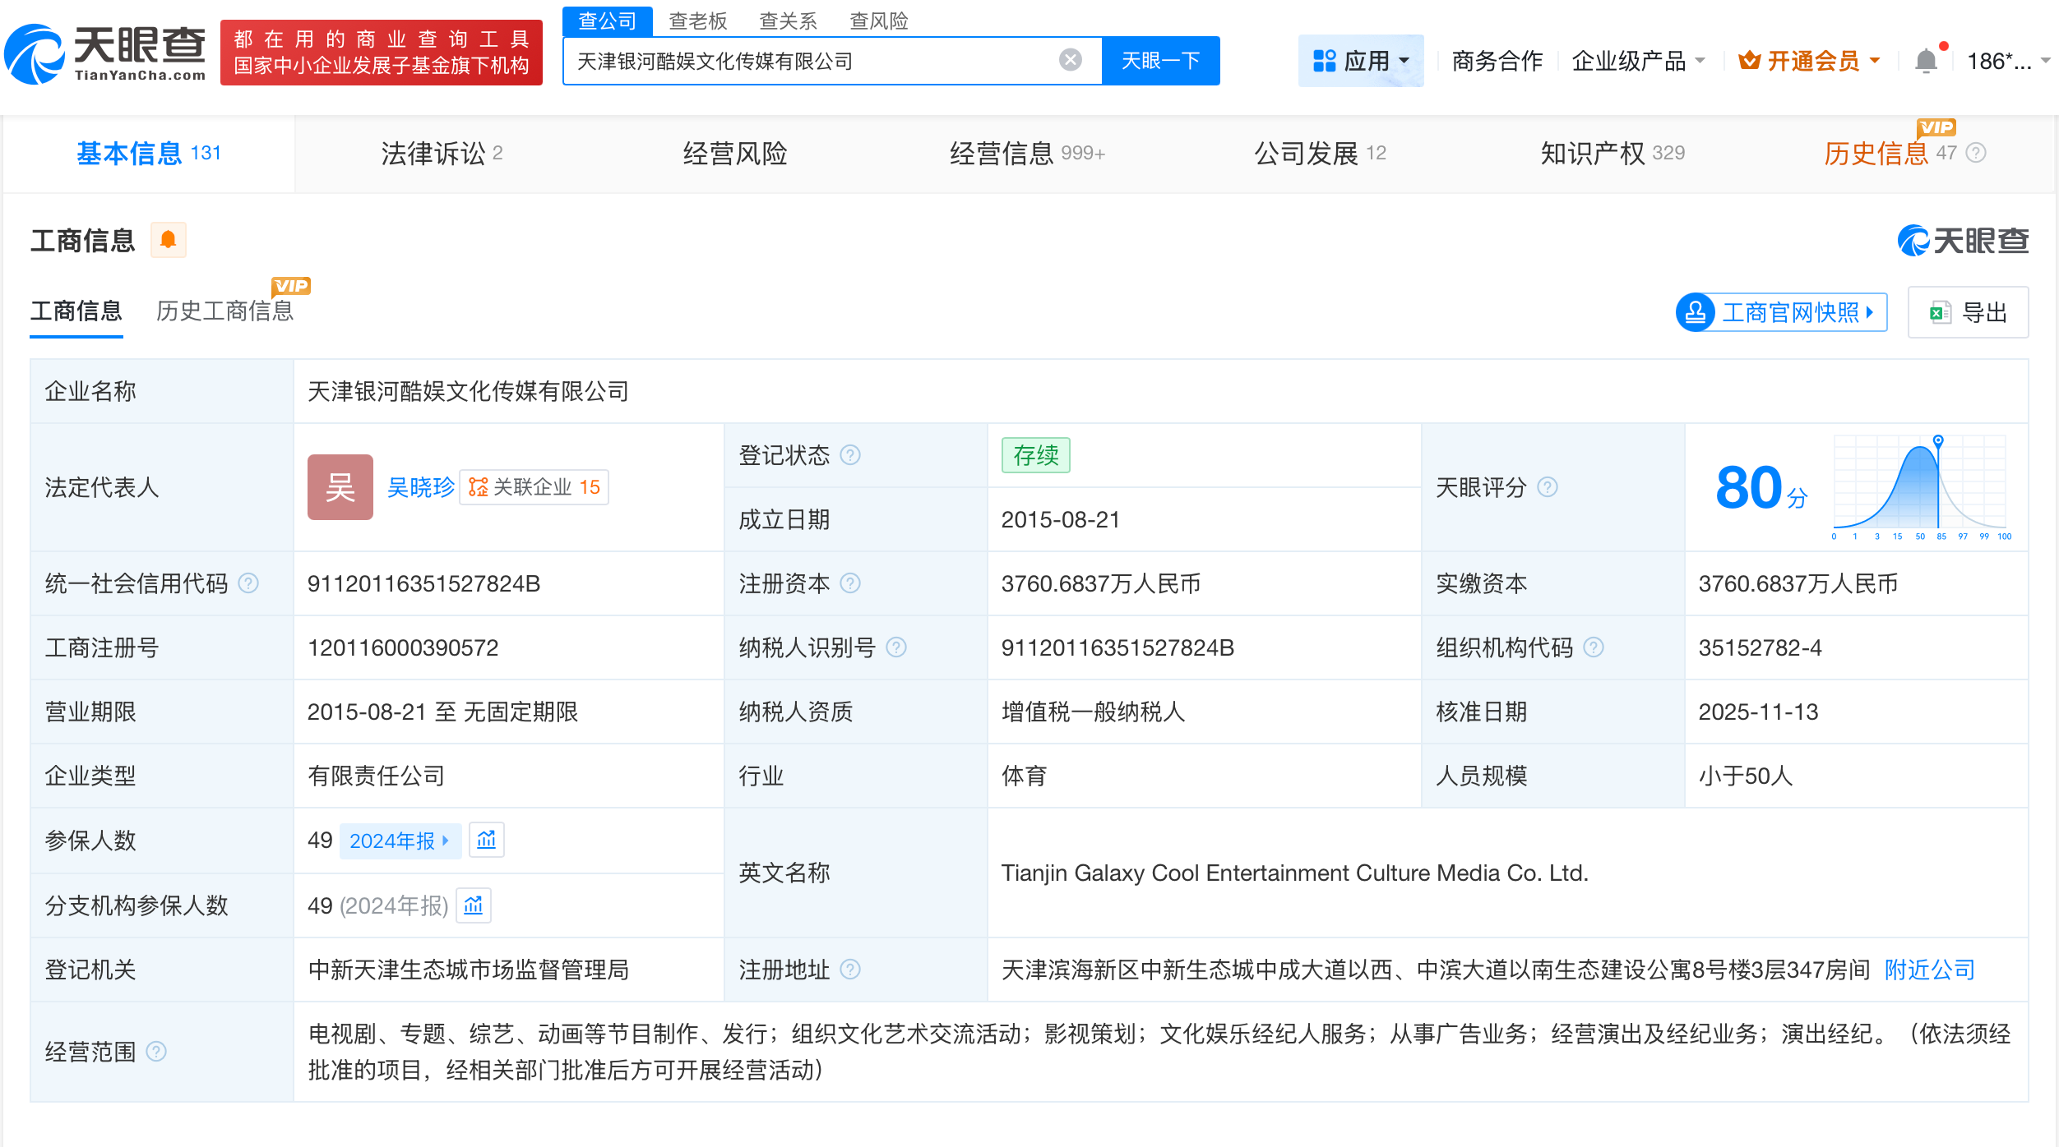Screen dimensions: 2059x1147
Task: Click the subscription bell beside 工商信息 heading
Action: (169, 239)
